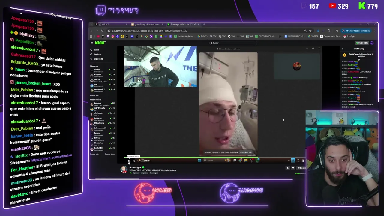Viewport: 384px width, 216px height.
Task: Select the Spanish tag under stream title
Action: pos(136,173)
